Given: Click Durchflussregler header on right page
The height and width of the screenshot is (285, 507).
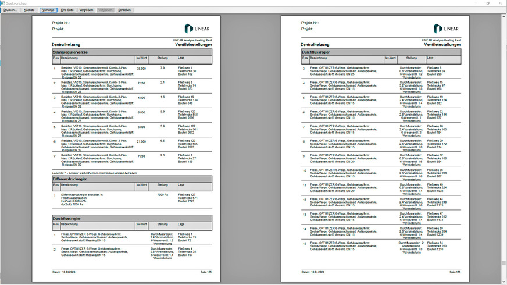Looking at the screenshot, I should pos(381,52).
